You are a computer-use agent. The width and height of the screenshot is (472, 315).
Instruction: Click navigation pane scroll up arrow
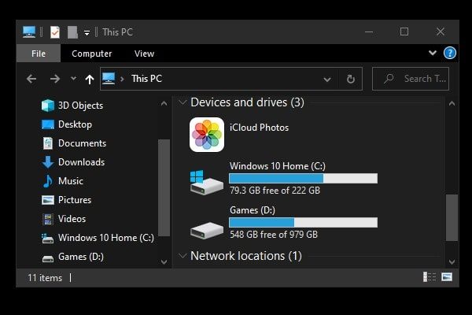pos(164,103)
